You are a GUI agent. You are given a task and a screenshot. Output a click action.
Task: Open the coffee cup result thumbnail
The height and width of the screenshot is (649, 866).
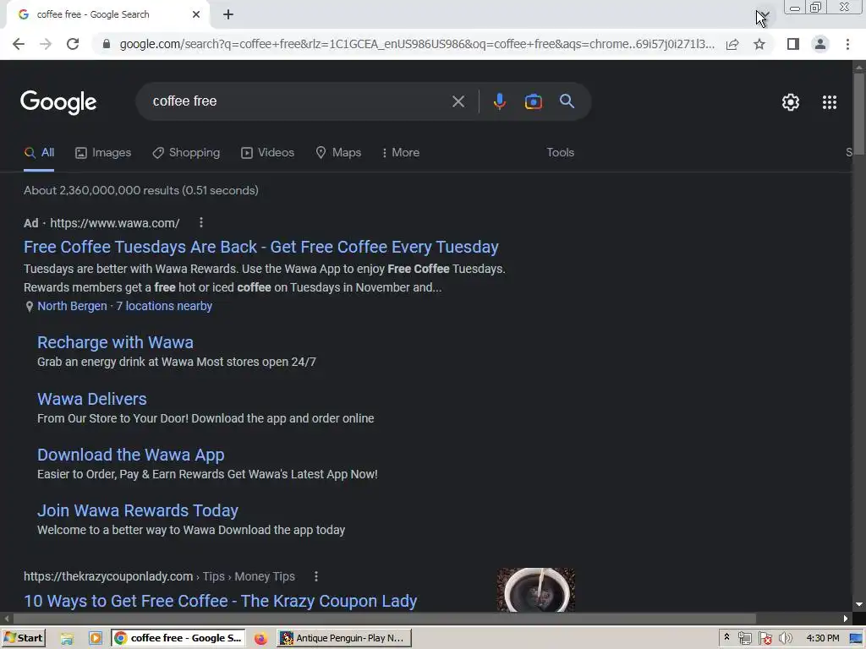(x=535, y=589)
